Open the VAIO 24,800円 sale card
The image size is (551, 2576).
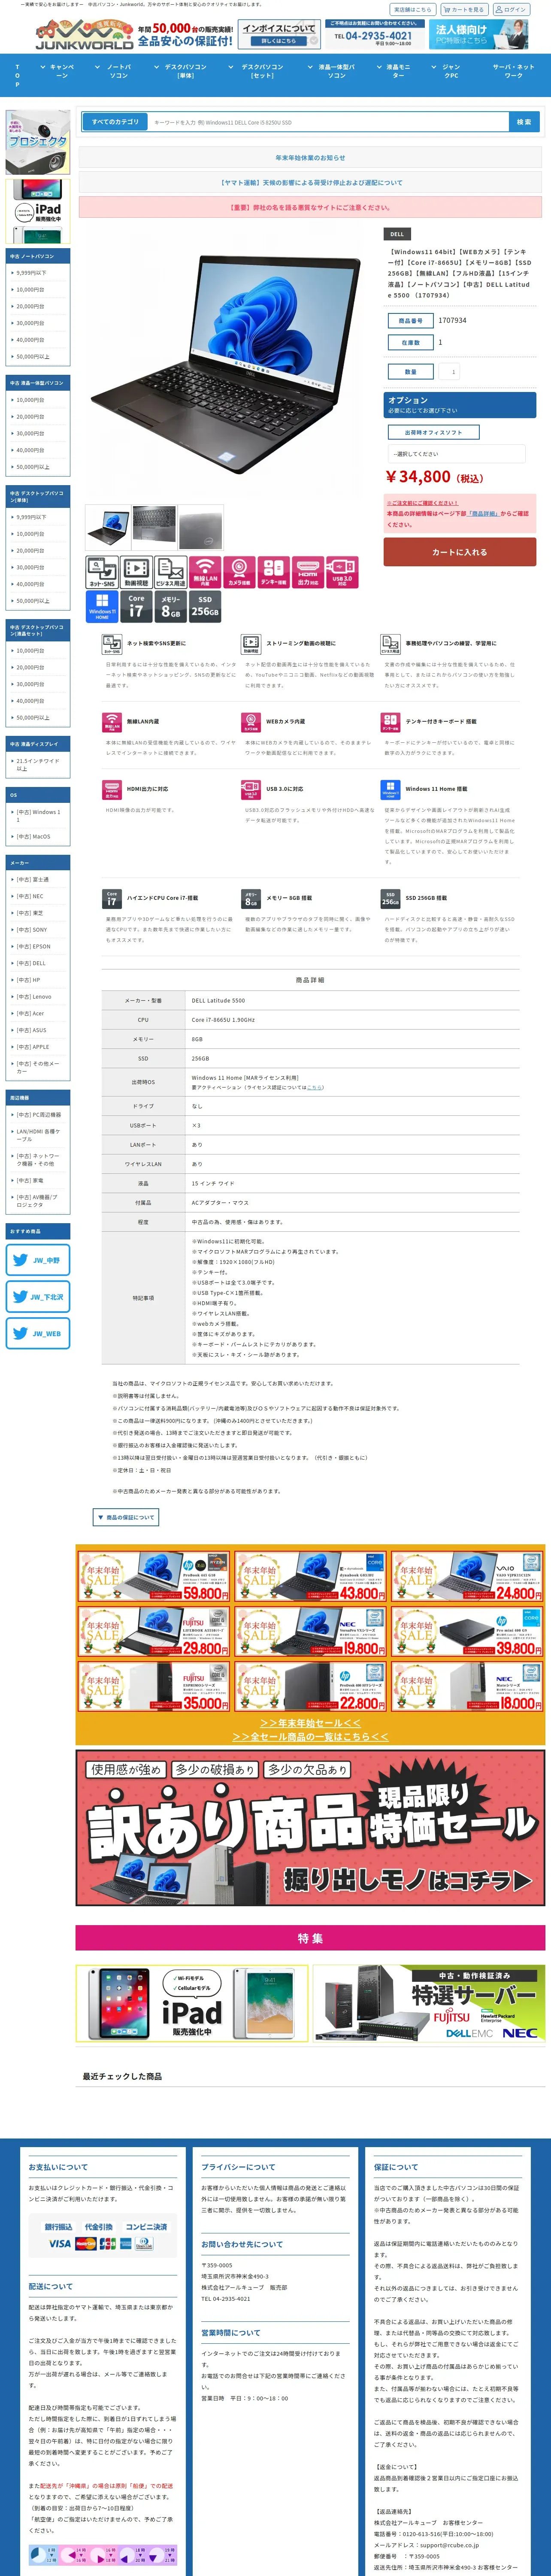coord(467,1576)
